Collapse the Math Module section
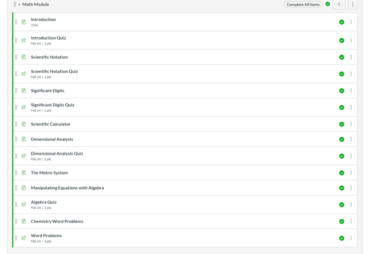Image resolution: width=372 pixels, height=254 pixels. tap(19, 4)
